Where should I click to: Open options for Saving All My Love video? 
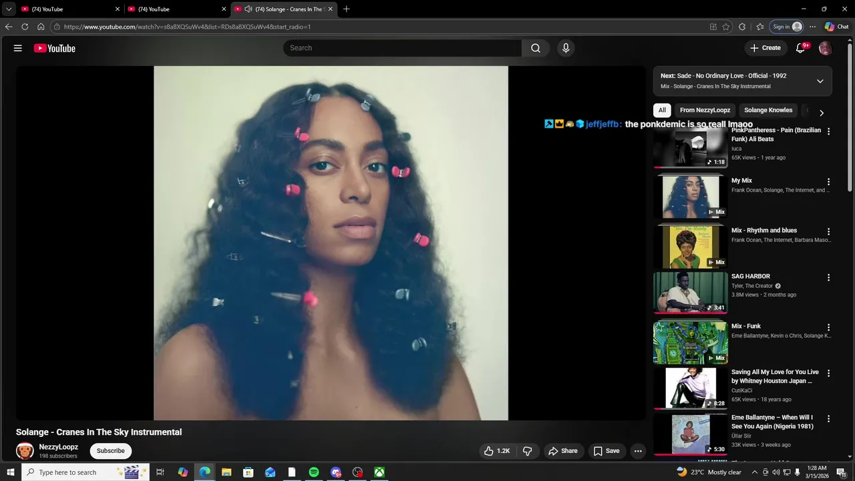[x=828, y=373]
